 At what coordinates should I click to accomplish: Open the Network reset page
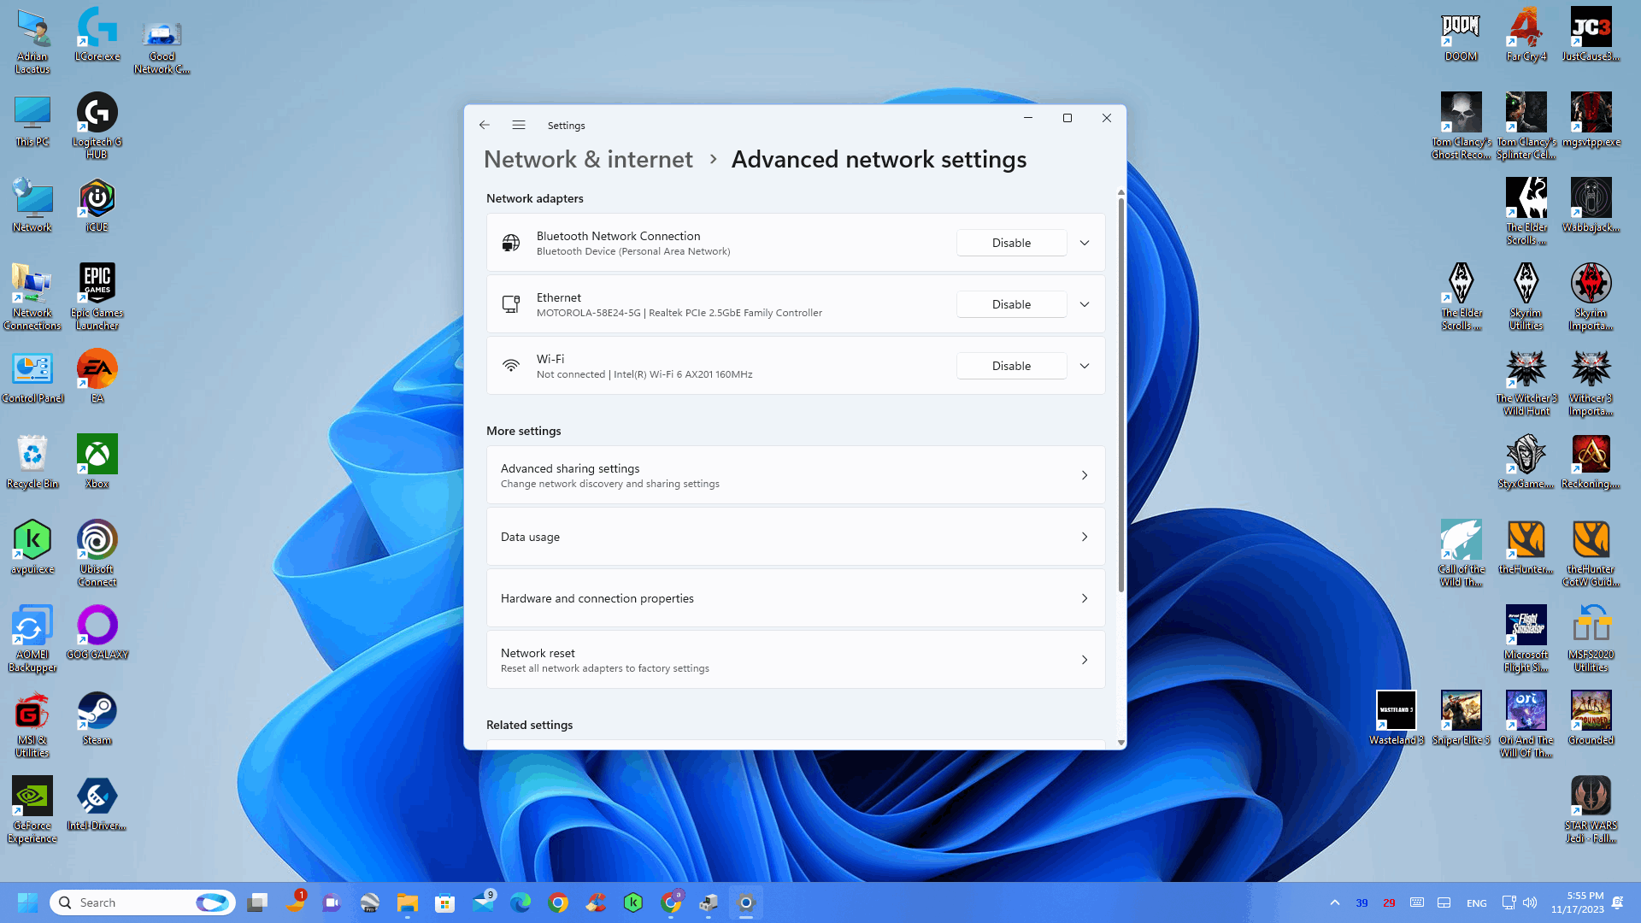(796, 660)
